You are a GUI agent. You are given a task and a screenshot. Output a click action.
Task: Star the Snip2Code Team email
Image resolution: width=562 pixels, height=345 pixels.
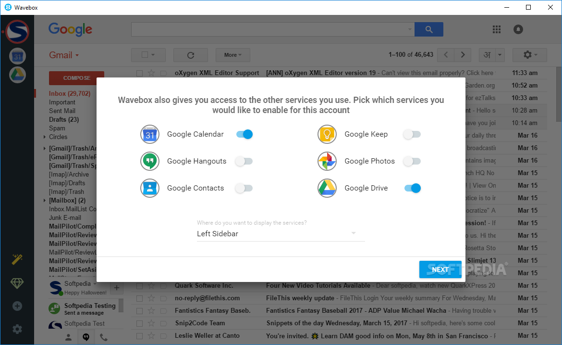(x=151, y=323)
